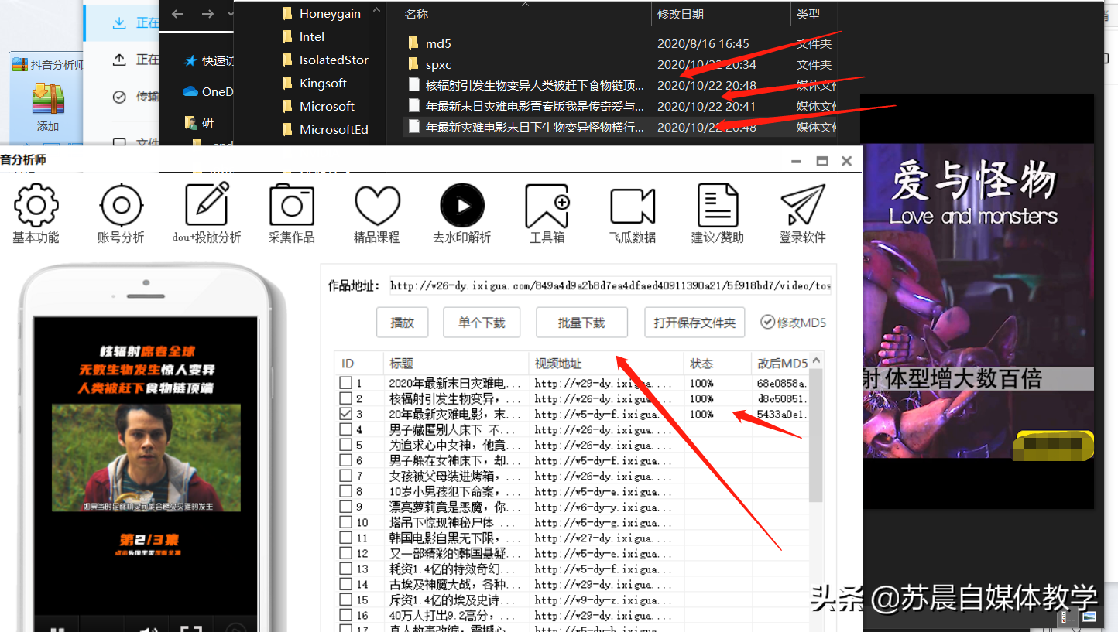Select file 年最新末日灾难电影青春版我是传奇爱与
The width and height of the screenshot is (1118, 632).
(x=534, y=106)
